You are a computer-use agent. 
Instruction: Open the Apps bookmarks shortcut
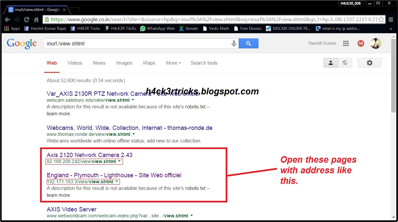pyautogui.click(x=12, y=28)
